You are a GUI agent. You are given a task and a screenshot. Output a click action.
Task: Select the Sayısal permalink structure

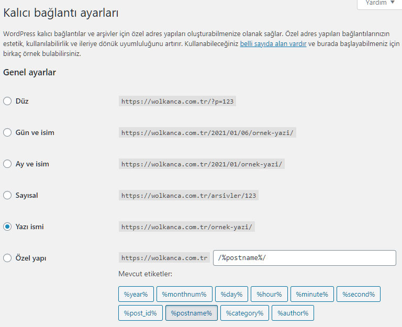(7, 195)
